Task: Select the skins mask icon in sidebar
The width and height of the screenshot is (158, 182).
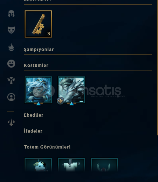Action: [x=11, y=30]
